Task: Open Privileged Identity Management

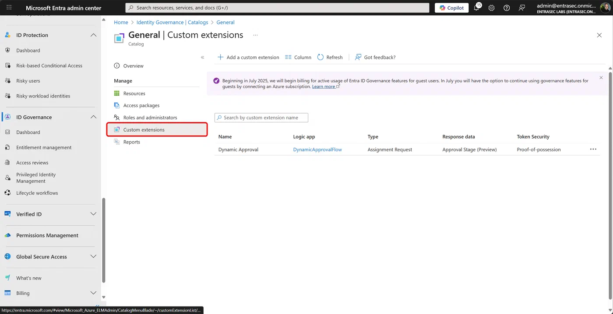Action: (36, 178)
